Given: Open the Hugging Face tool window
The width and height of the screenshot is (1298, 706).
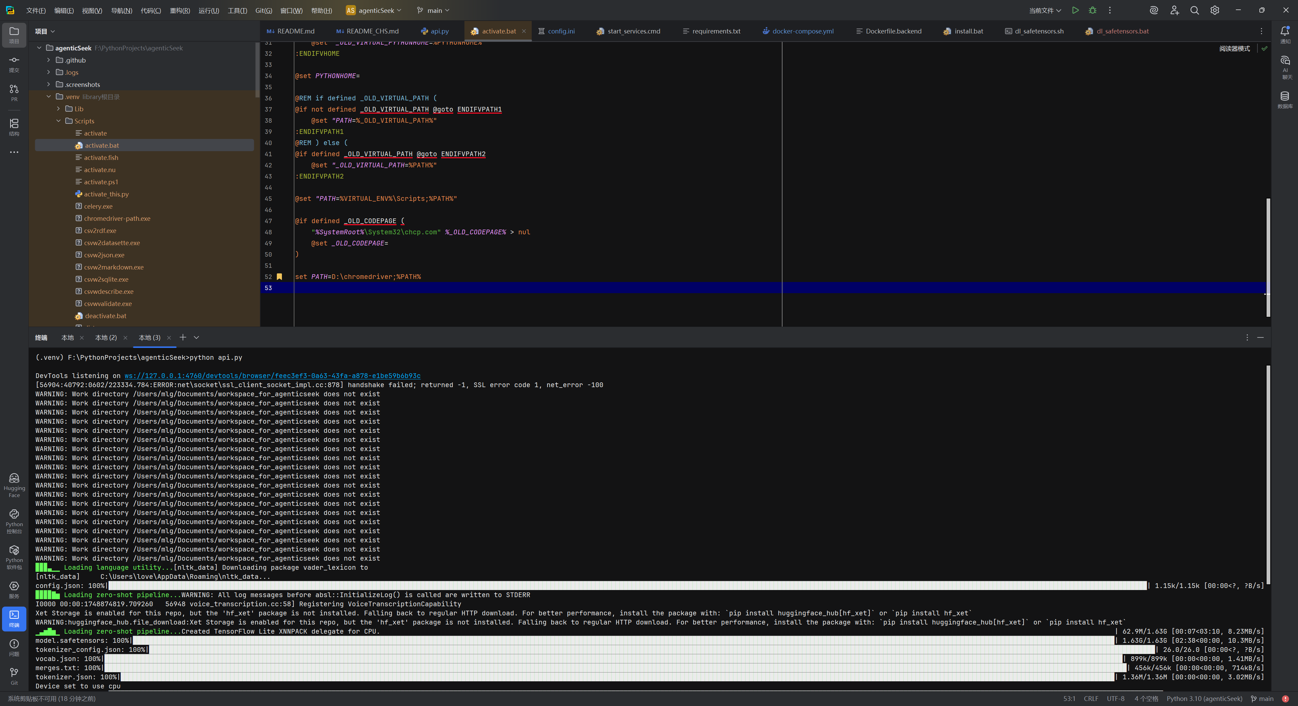Looking at the screenshot, I should pyautogui.click(x=14, y=484).
